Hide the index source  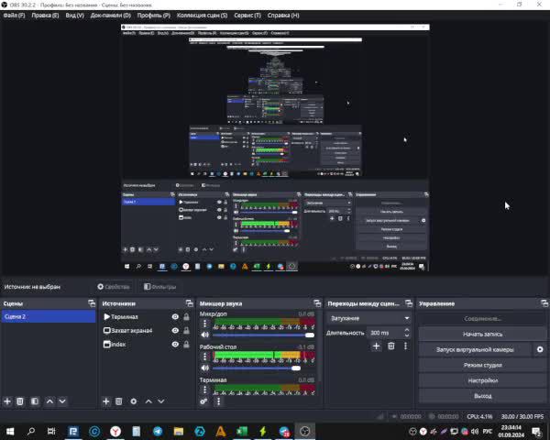click(175, 345)
